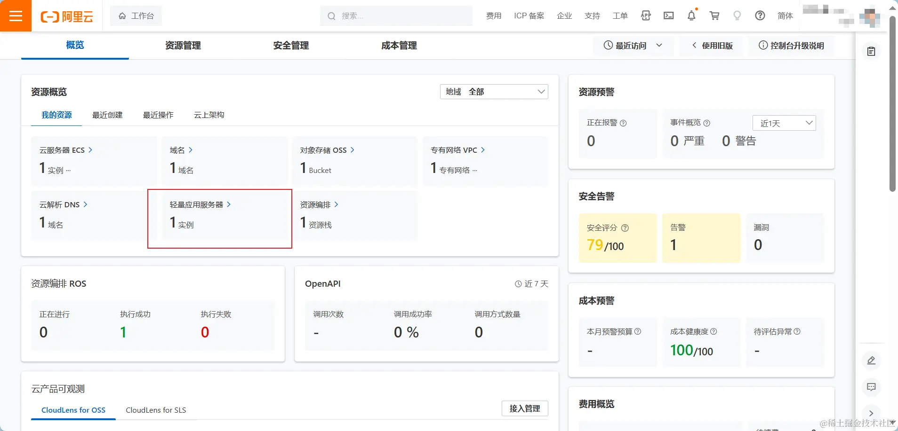Screen dimensions: 898x431
Task: Click help icon next to 安全评分
Action: coord(625,228)
